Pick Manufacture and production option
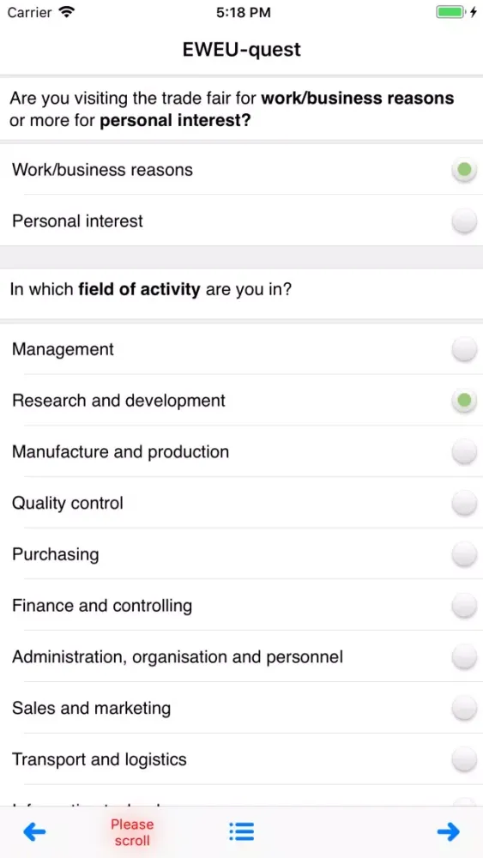Image resolution: width=483 pixels, height=858 pixels. tap(464, 452)
